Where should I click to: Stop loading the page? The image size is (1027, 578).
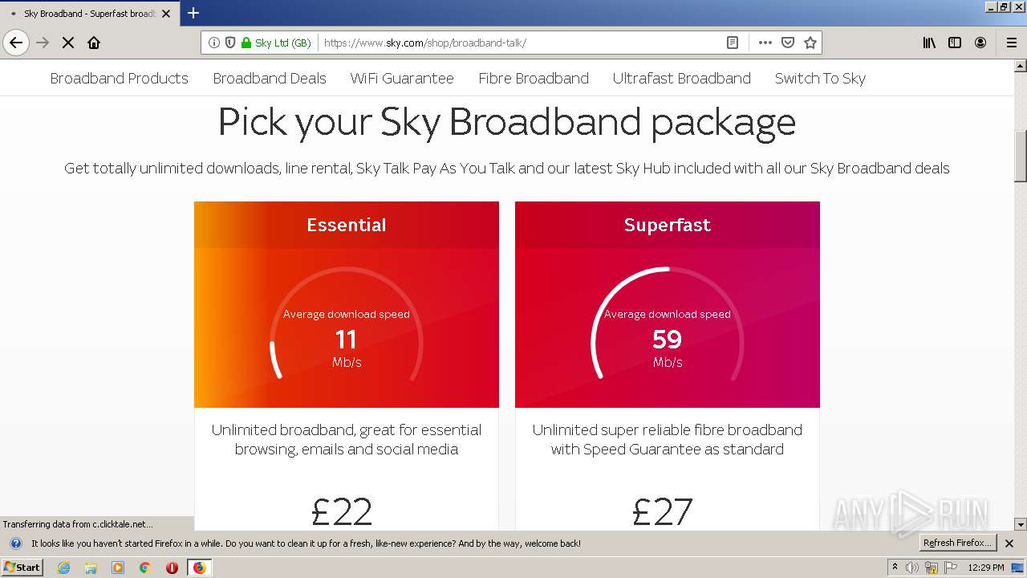coord(68,43)
